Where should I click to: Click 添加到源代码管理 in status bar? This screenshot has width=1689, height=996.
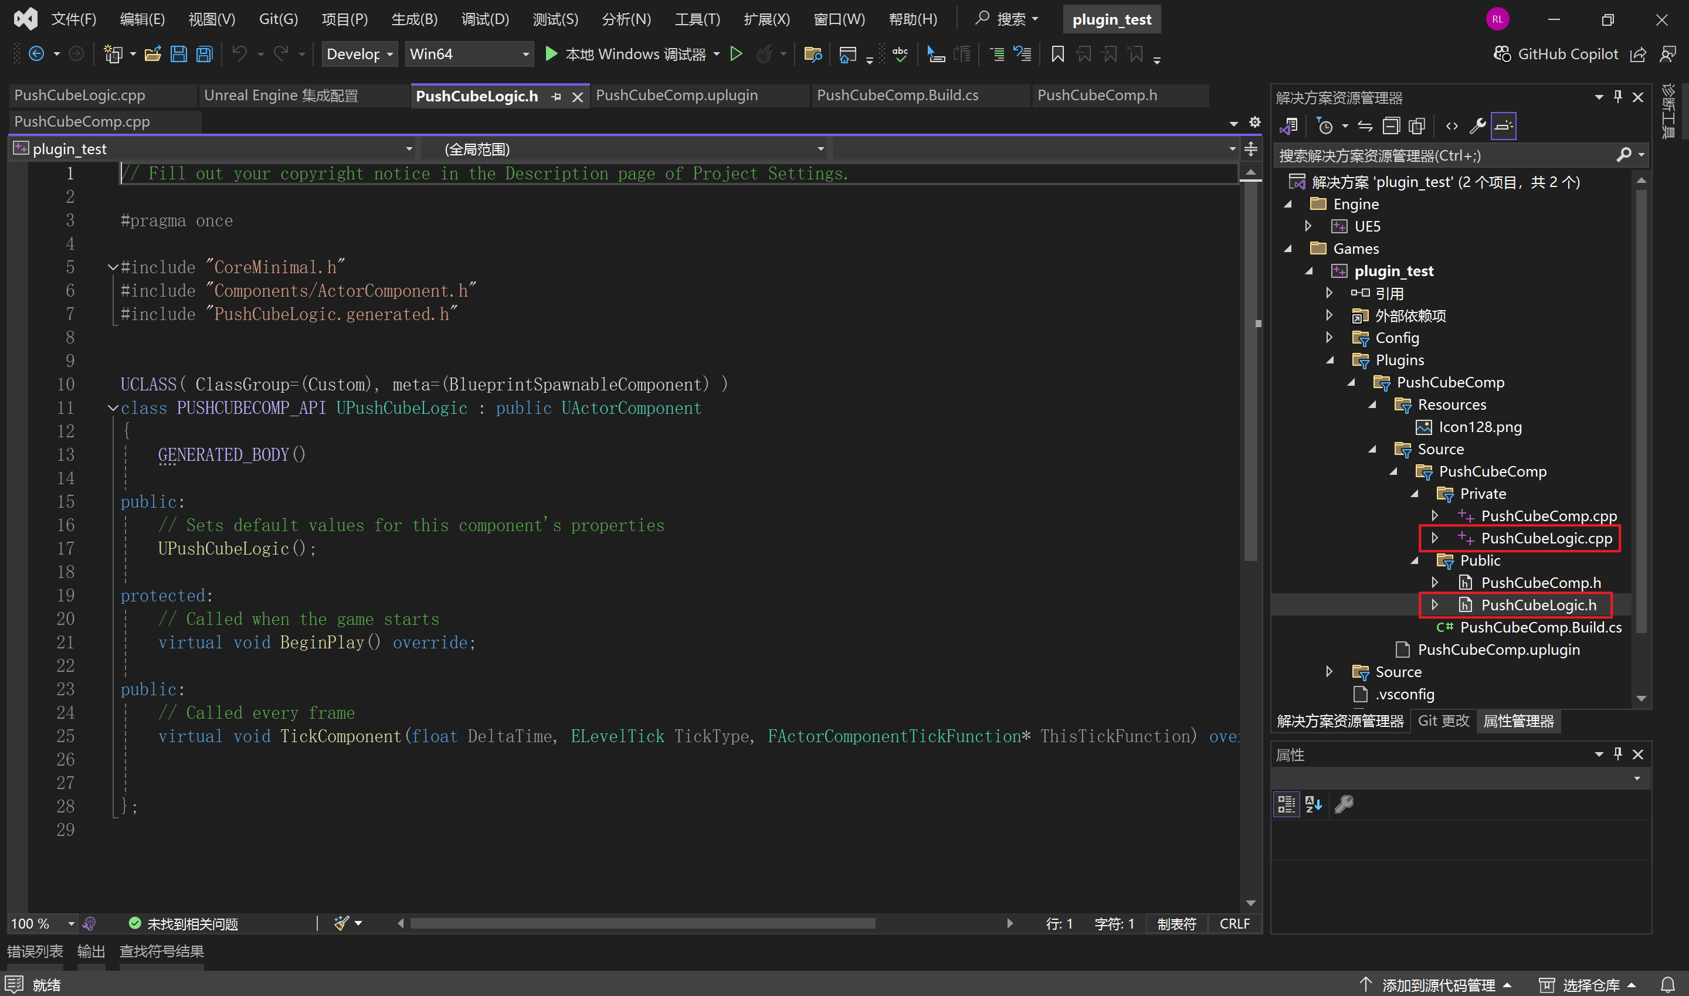[1438, 985]
